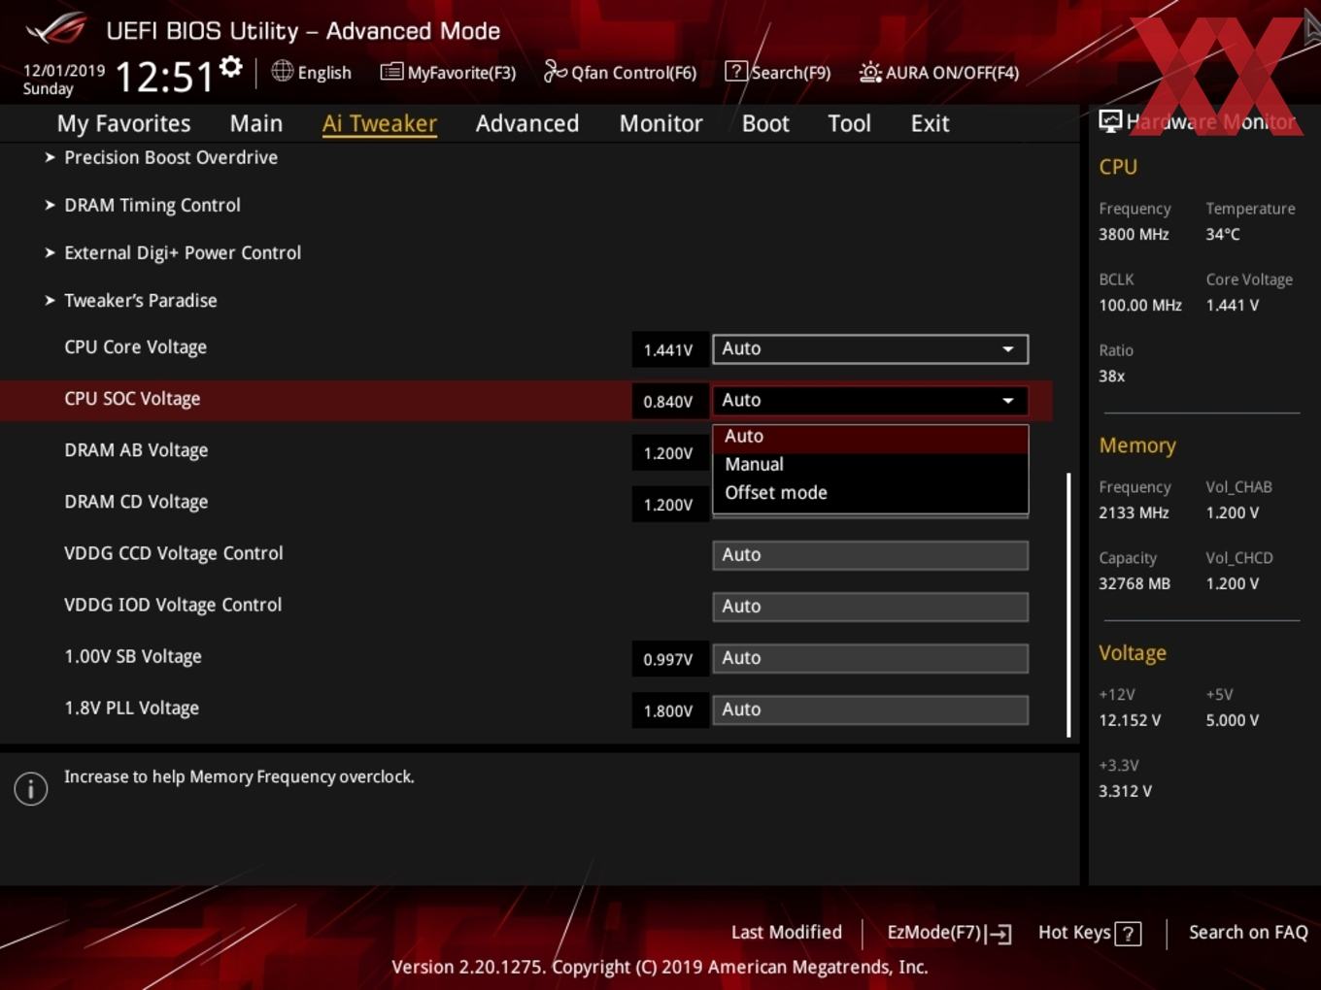Image resolution: width=1321 pixels, height=990 pixels.
Task: Select DRAM CD Voltage label
Action: pyautogui.click(x=136, y=502)
